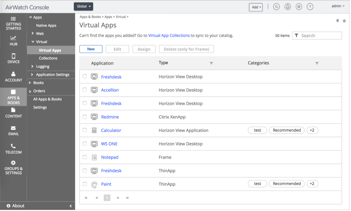
Task: Click in the Search filter field
Action: point(317,36)
